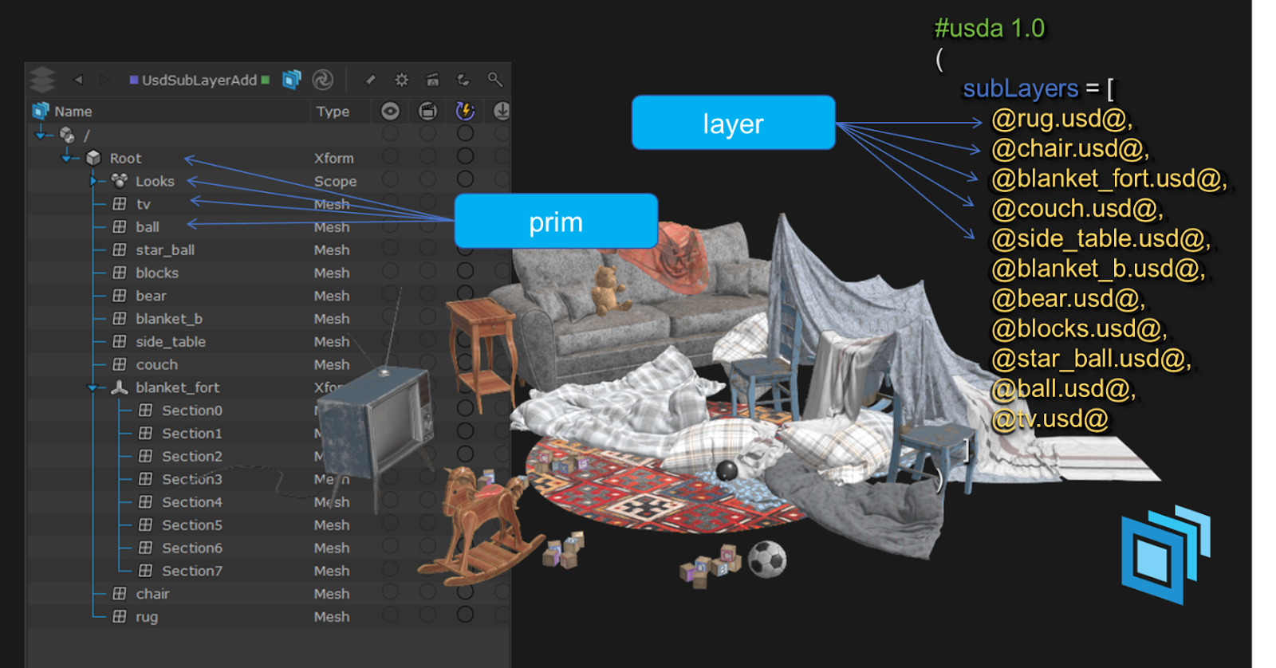
Task: Click the clapperboard icon in the toolbar
Action: 432,80
